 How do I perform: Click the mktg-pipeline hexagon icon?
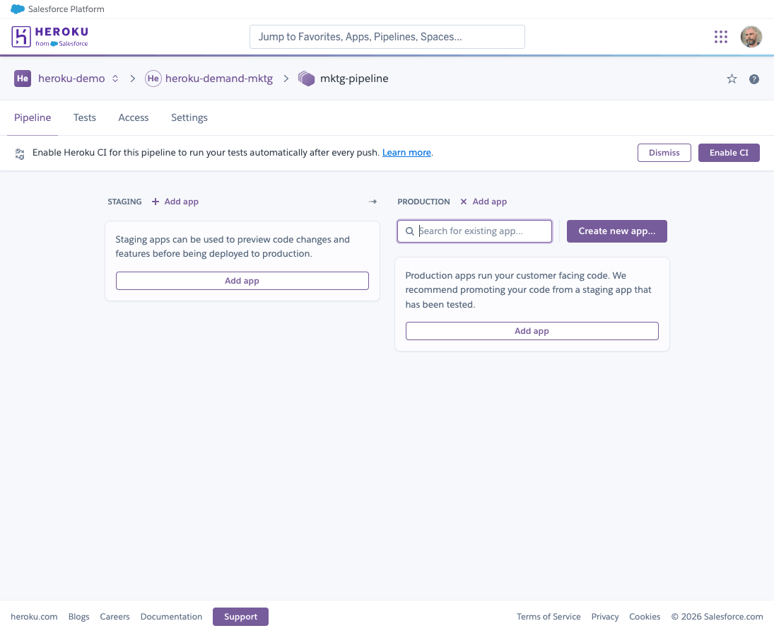[x=307, y=79]
